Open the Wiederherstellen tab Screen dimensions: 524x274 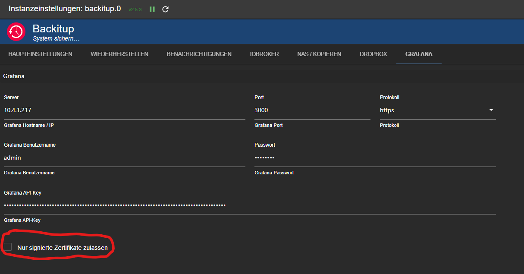pos(119,54)
